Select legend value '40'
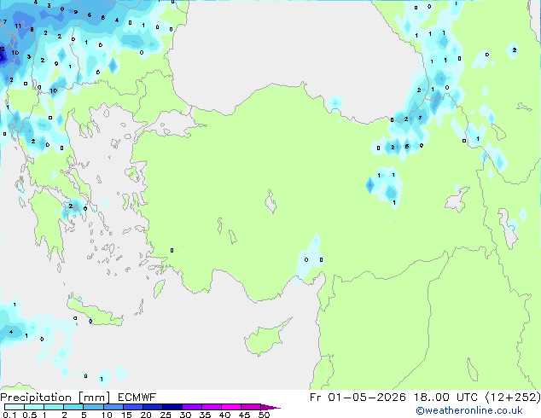This screenshot has width=541, height=418. tap(224, 415)
